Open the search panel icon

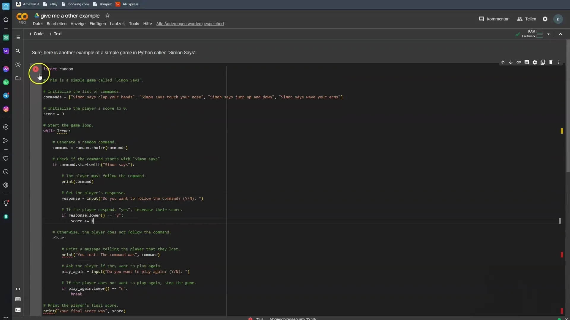(18, 50)
